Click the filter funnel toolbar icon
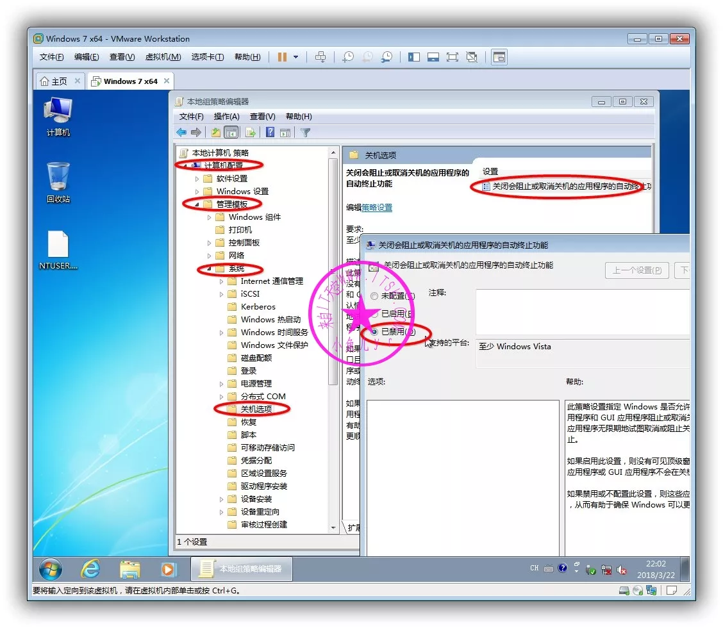The height and width of the screenshot is (628, 723). (x=306, y=133)
